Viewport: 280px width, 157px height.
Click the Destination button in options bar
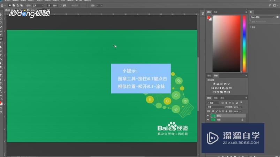click(55, 6)
